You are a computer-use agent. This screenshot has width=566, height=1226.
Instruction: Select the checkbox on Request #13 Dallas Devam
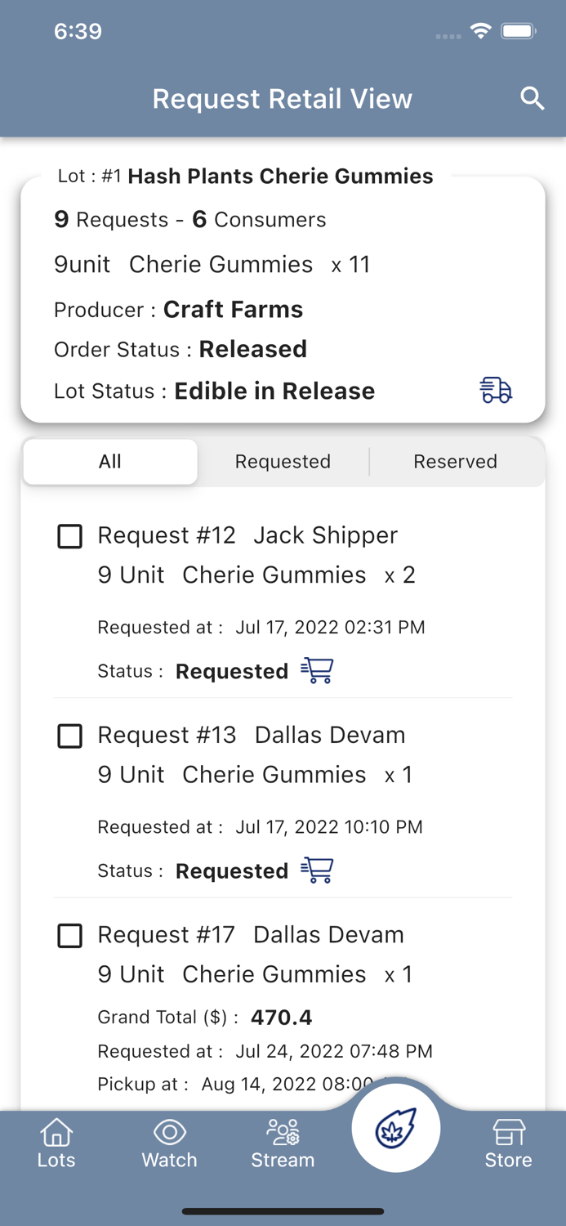coord(70,736)
